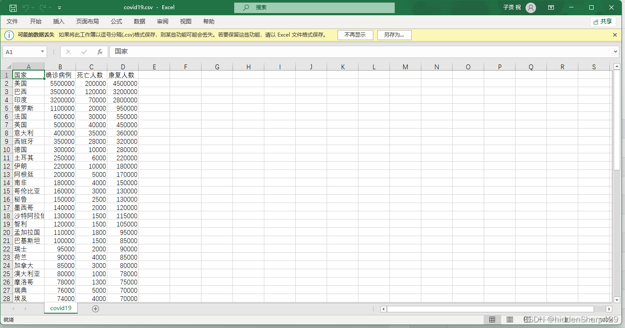Click previous sheet navigation arrow
625x328 pixels.
[x=13, y=309]
